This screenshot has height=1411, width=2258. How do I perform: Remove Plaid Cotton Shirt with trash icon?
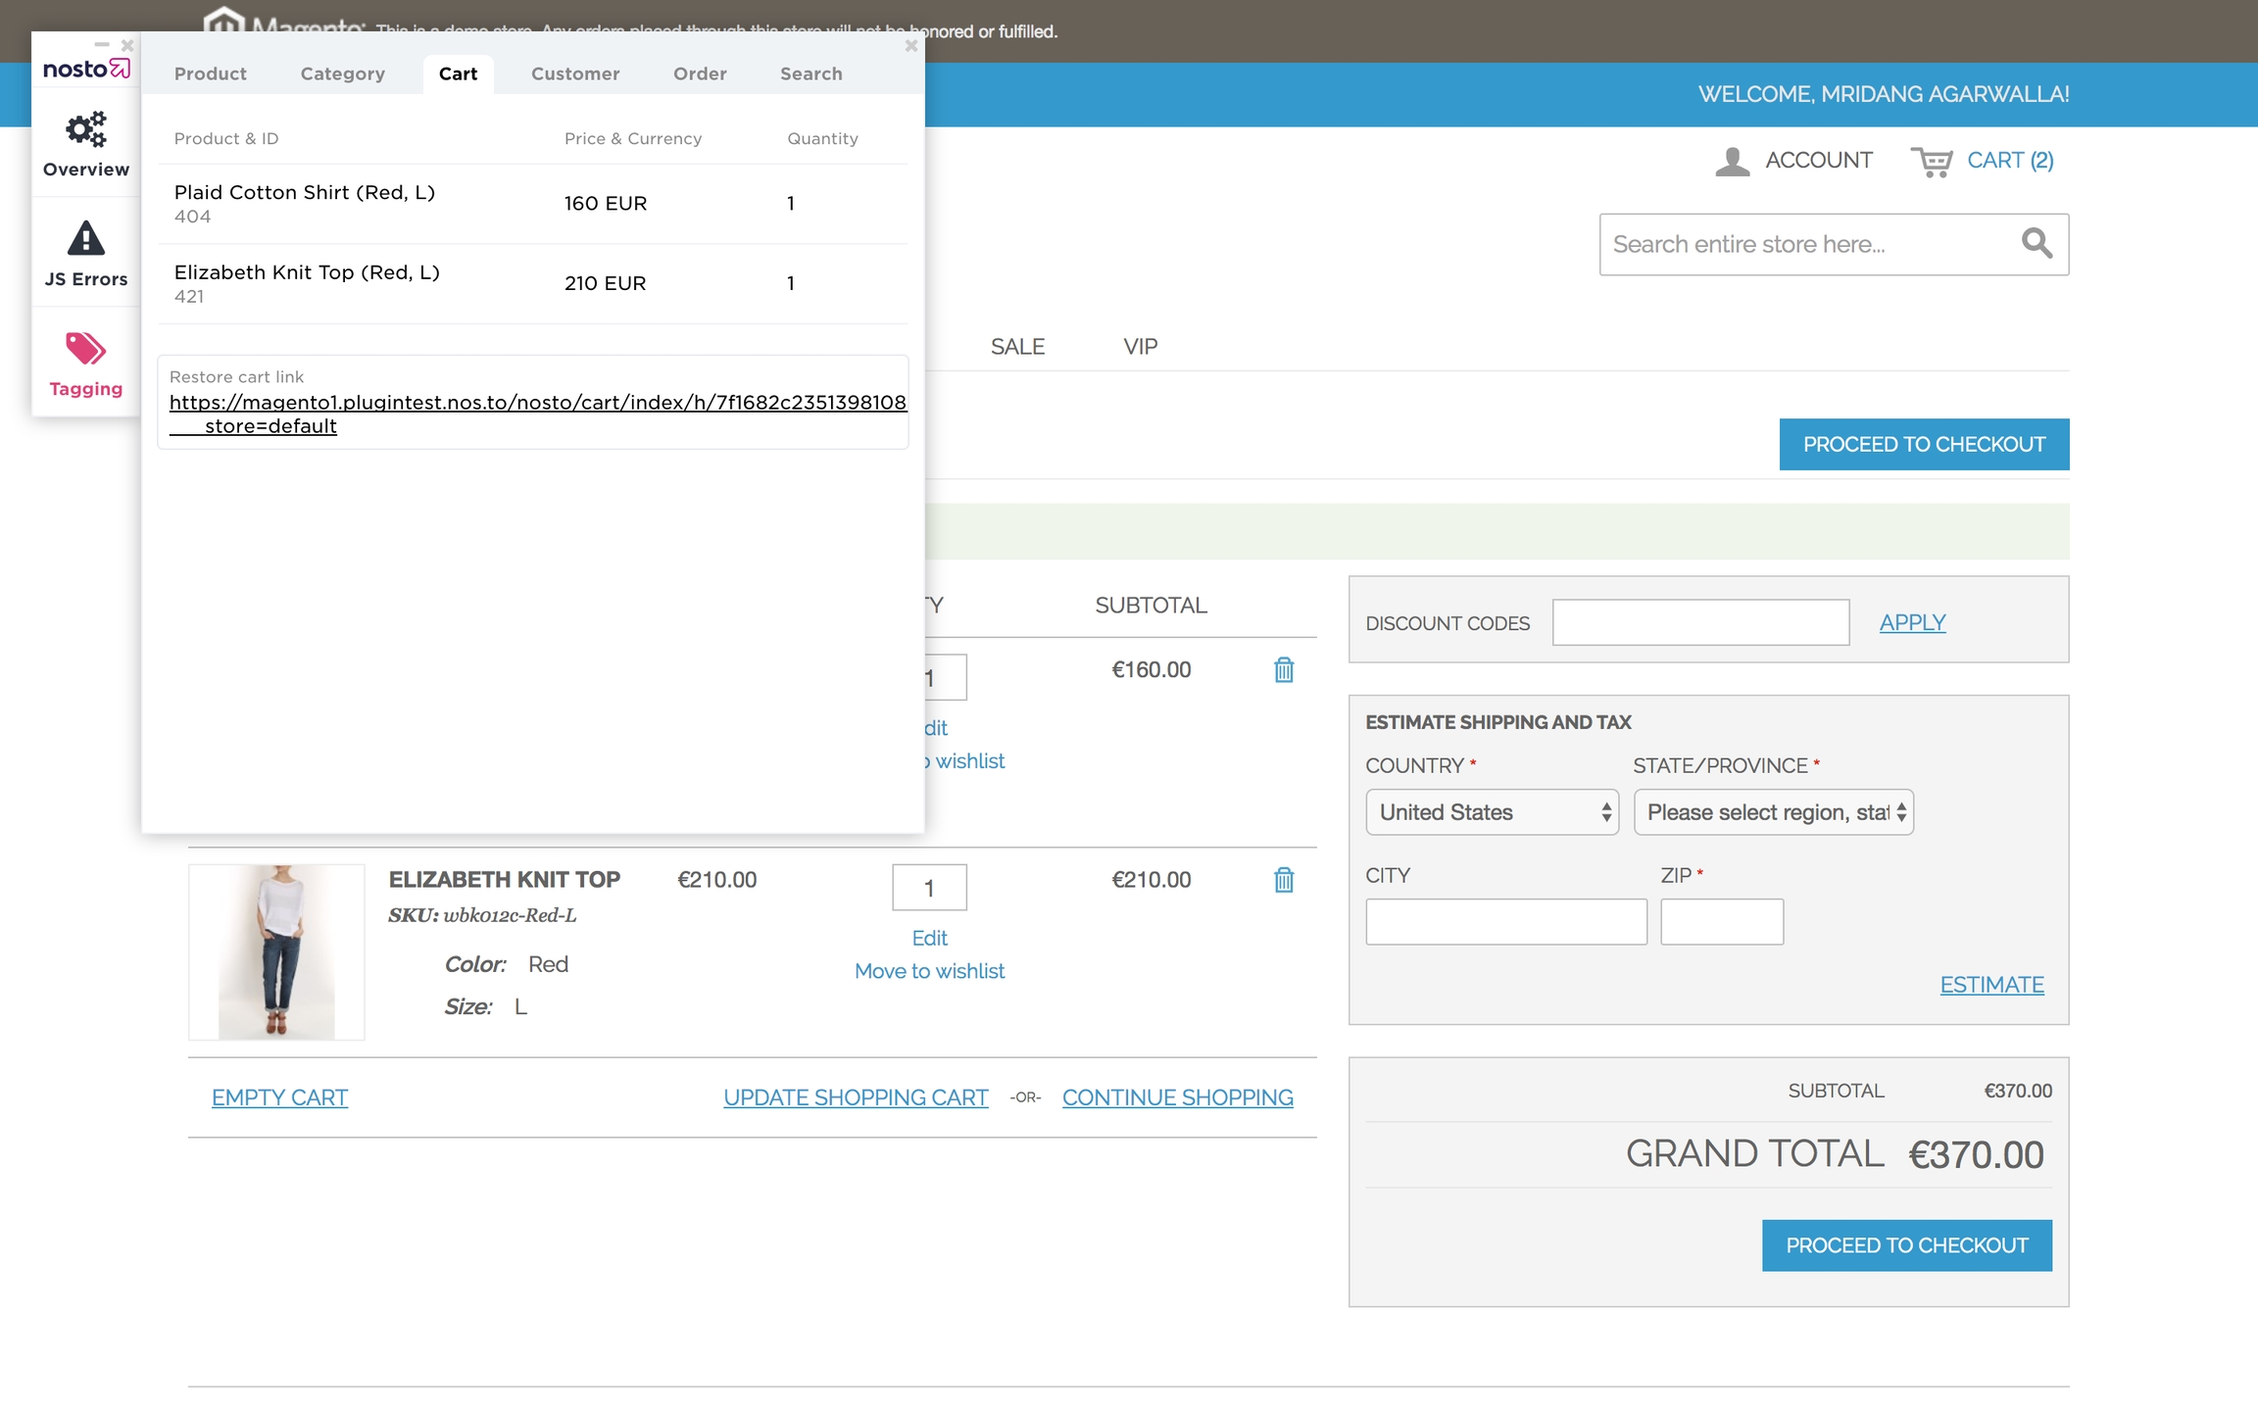pos(1283,670)
